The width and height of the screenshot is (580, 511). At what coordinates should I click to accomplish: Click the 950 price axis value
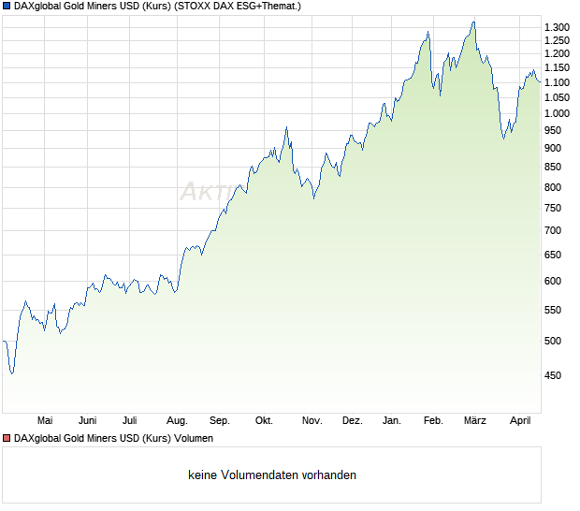click(x=553, y=131)
